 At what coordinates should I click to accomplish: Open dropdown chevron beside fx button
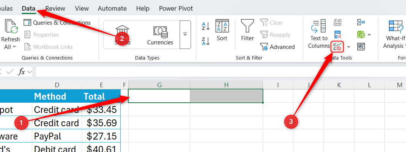click(x=29, y=72)
